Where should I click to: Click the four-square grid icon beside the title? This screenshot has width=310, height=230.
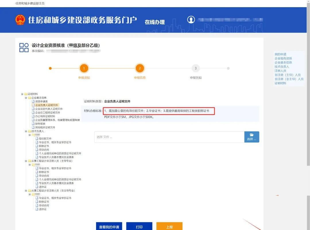click(x=24, y=48)
